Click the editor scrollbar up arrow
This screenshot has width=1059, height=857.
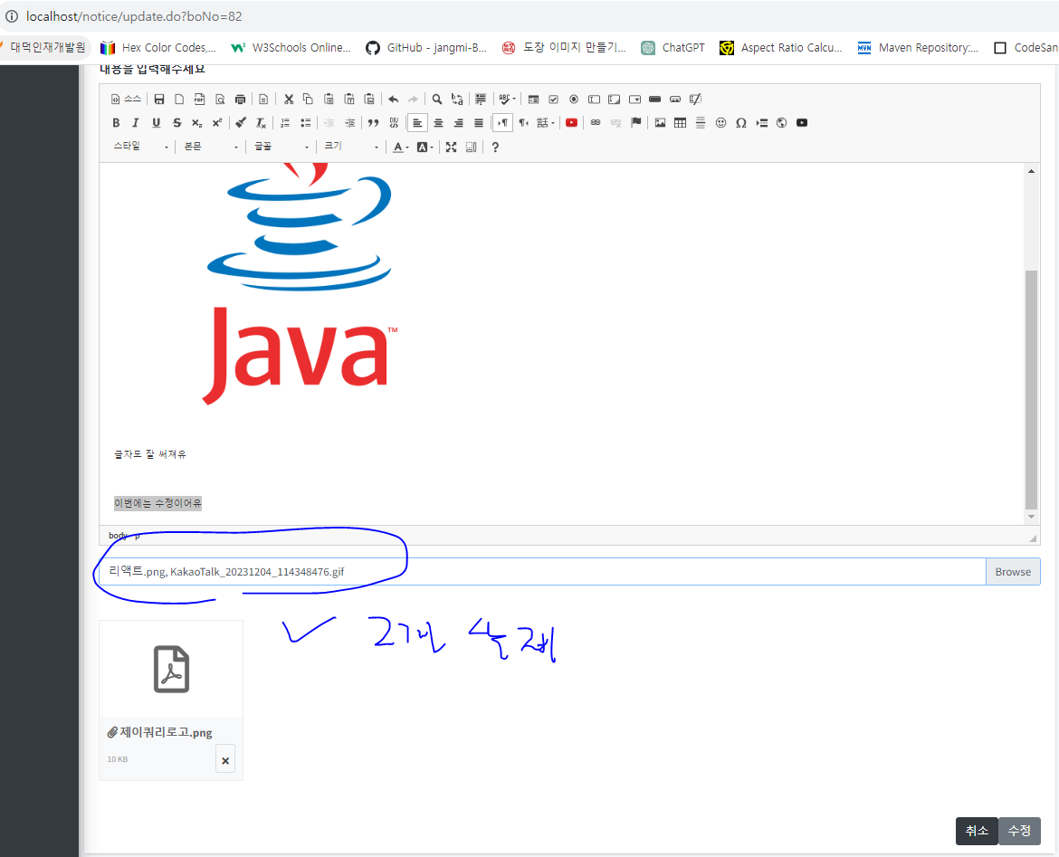(x=1031, y=171)
